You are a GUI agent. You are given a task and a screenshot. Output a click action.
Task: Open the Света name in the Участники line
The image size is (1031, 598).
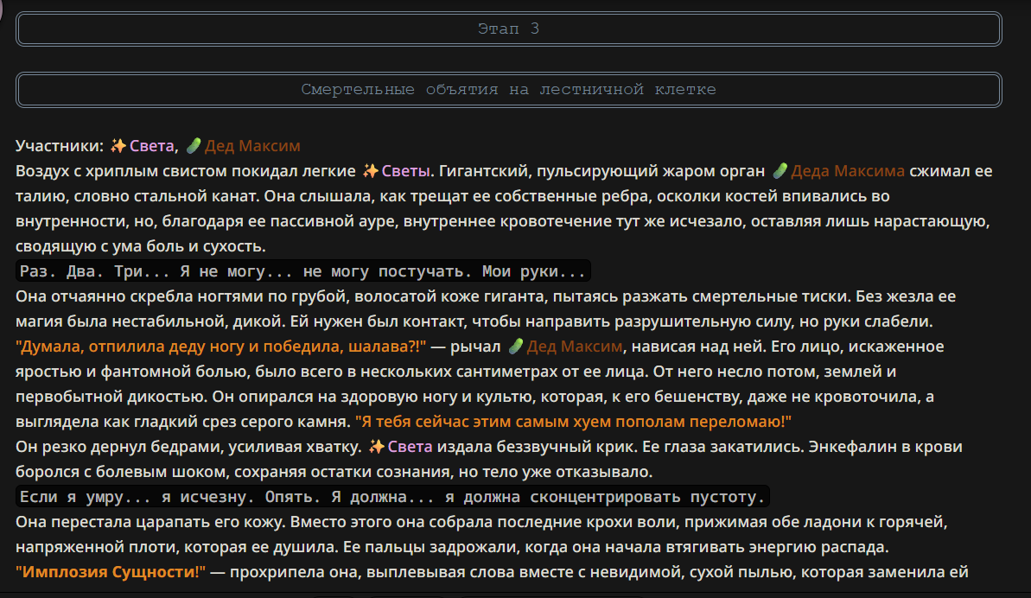[x=151, y=146]
